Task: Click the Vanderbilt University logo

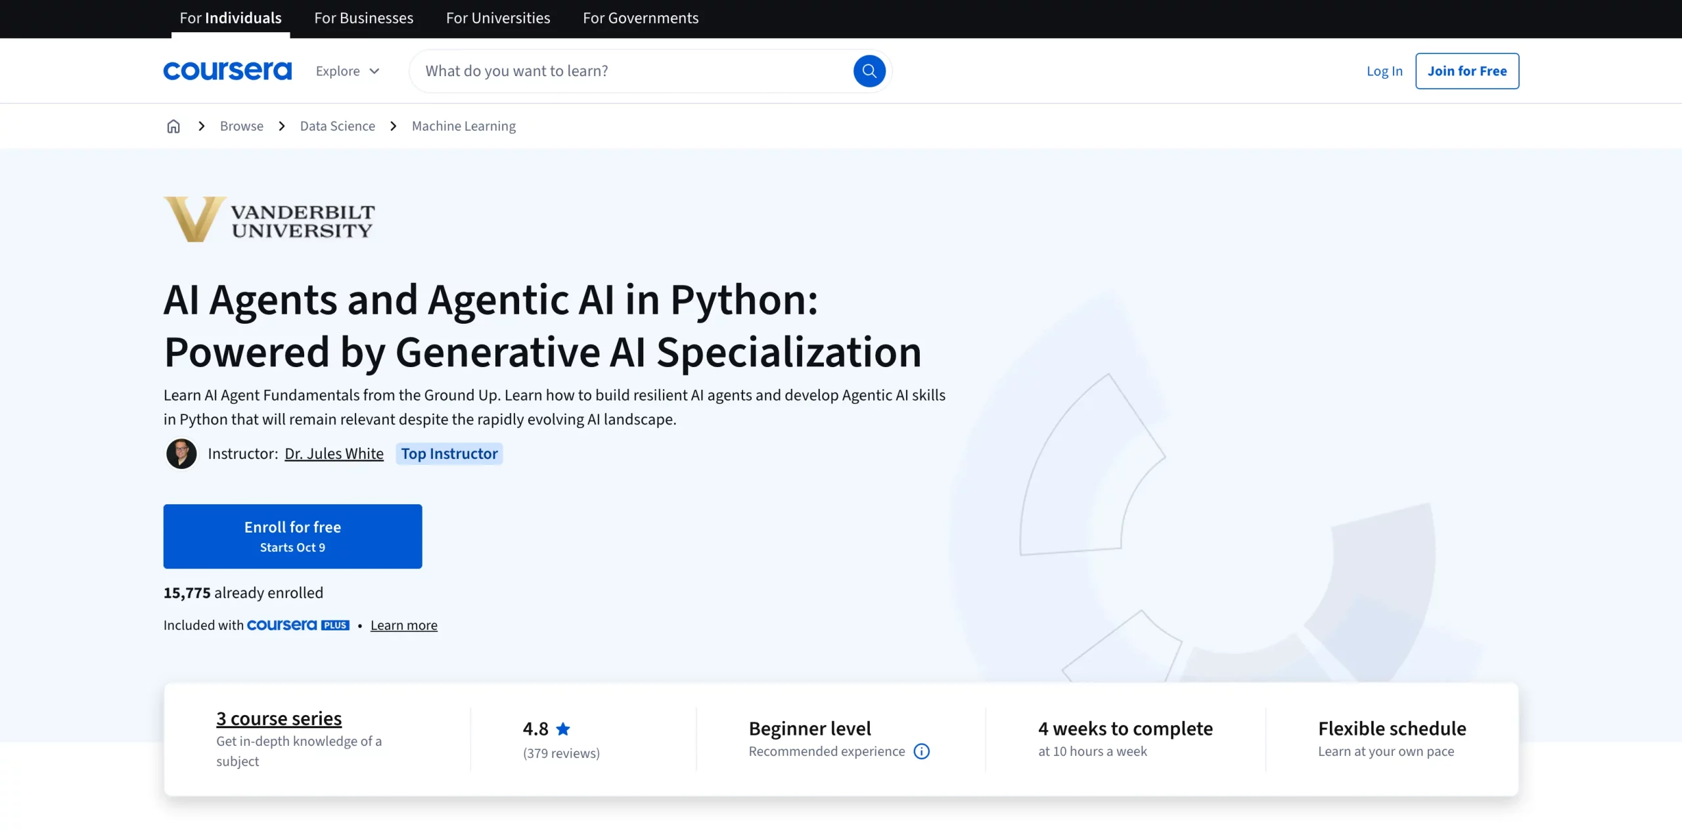Action: 269,219
